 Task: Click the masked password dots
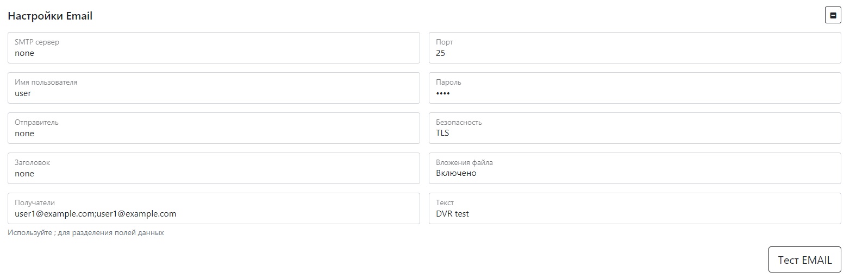[443, 93]
